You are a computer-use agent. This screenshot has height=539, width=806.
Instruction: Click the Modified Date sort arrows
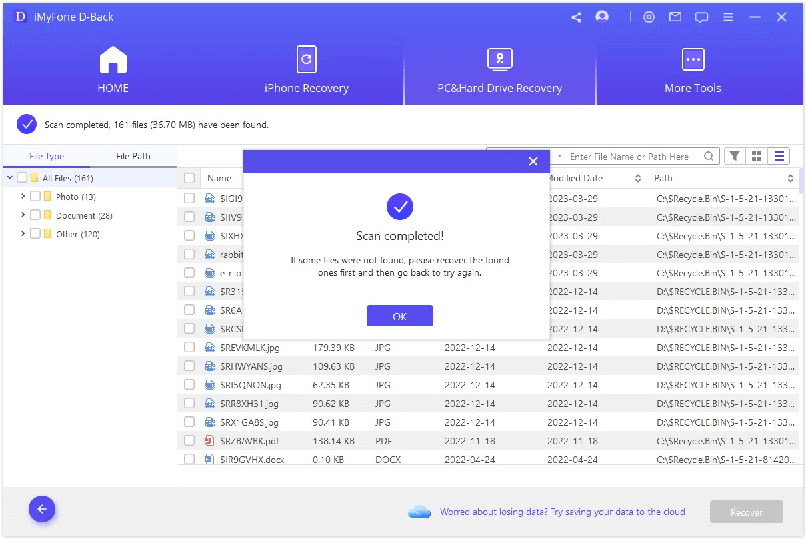(637, 178)
